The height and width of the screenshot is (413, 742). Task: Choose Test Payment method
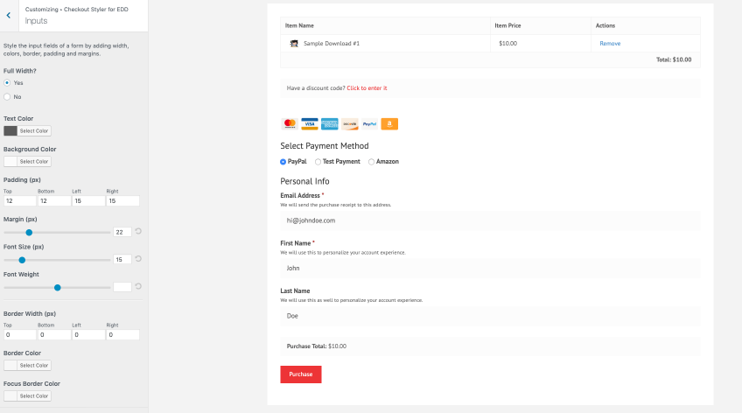point(318,162)
